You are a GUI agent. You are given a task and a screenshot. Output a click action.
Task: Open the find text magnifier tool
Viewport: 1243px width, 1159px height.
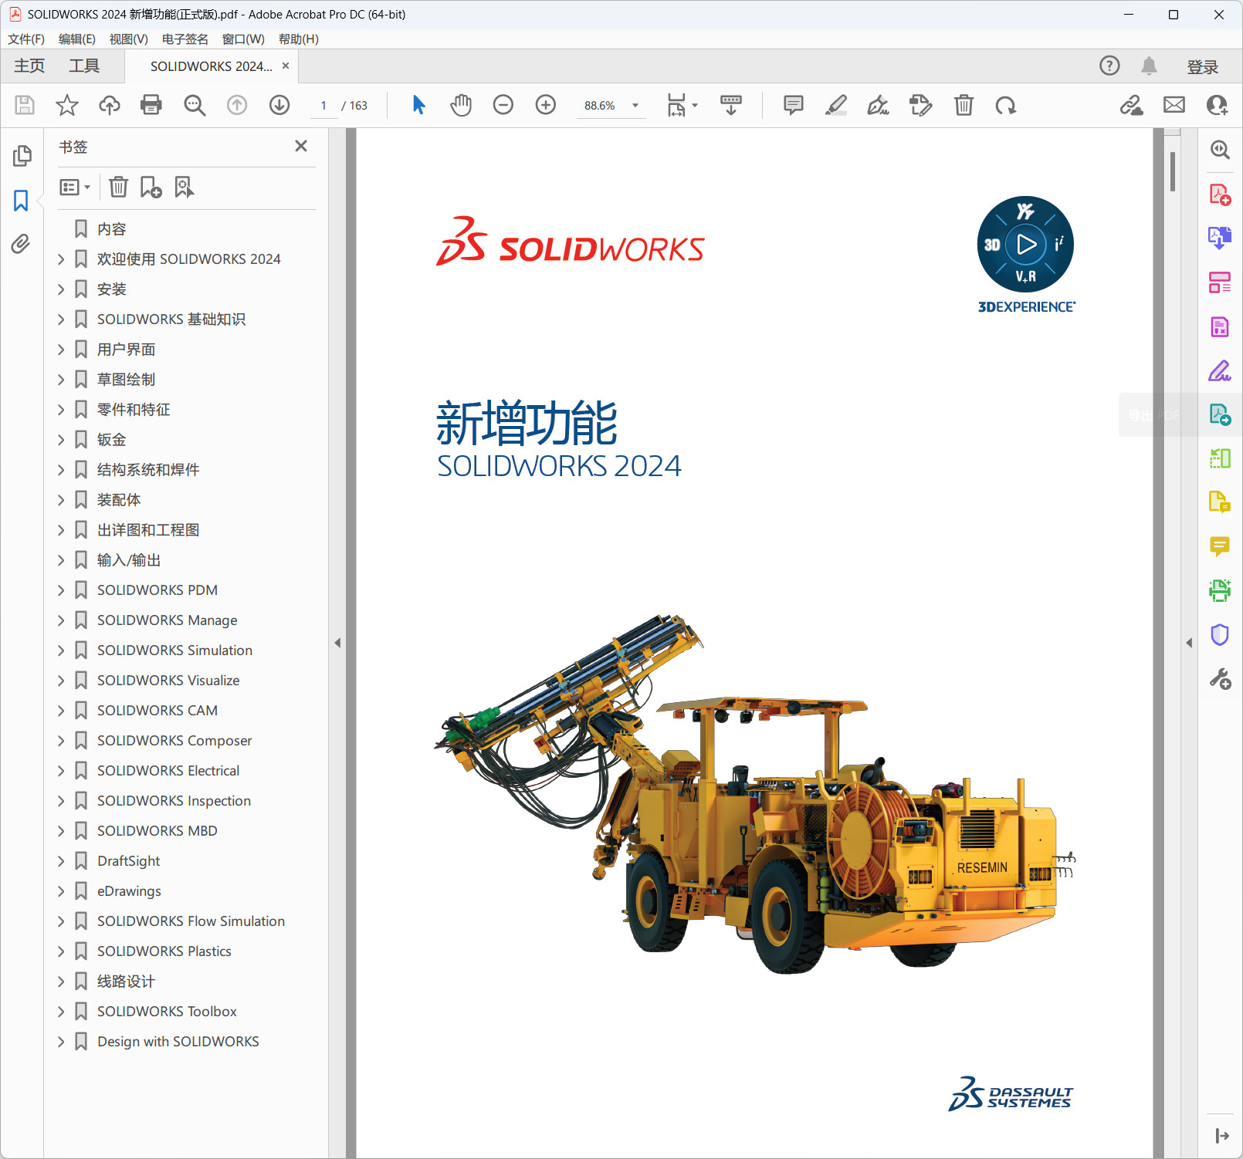click(195, 105)
